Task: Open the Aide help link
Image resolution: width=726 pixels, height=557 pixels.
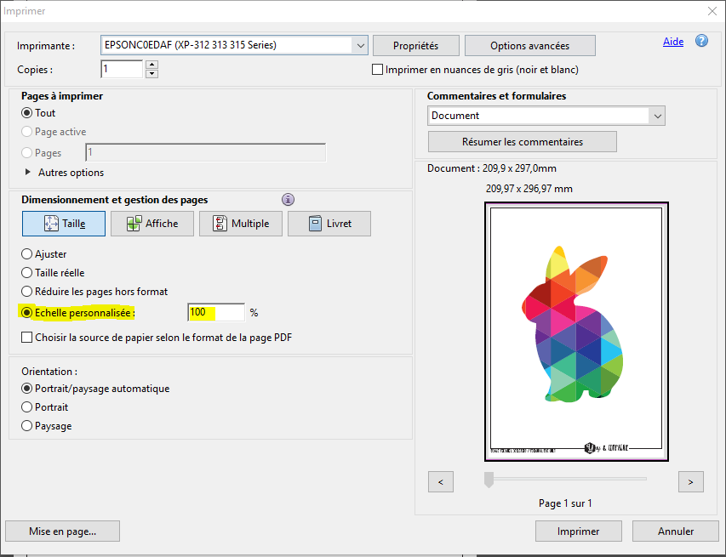Action: tap(673, 42)
